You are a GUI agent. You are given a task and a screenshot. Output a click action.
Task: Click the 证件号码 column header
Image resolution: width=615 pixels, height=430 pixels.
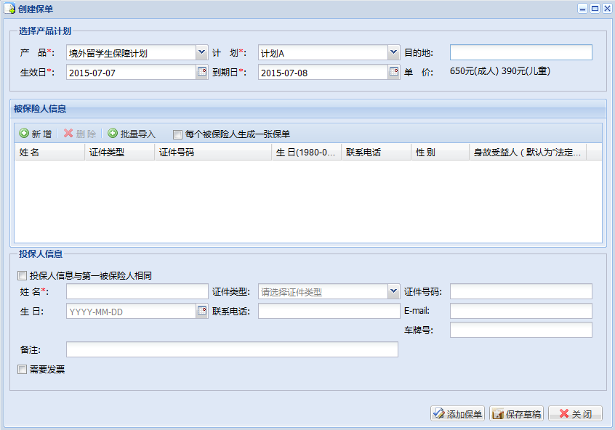(213, 152)
